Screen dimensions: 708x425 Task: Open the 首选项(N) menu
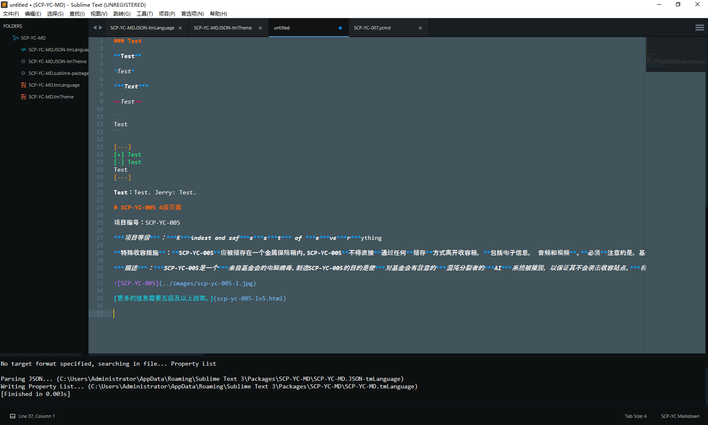pyautogui.click(x=192, y=14)
